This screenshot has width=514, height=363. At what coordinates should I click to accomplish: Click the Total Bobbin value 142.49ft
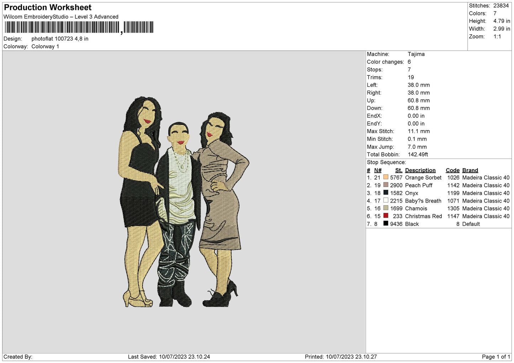(x=418, y=155)
